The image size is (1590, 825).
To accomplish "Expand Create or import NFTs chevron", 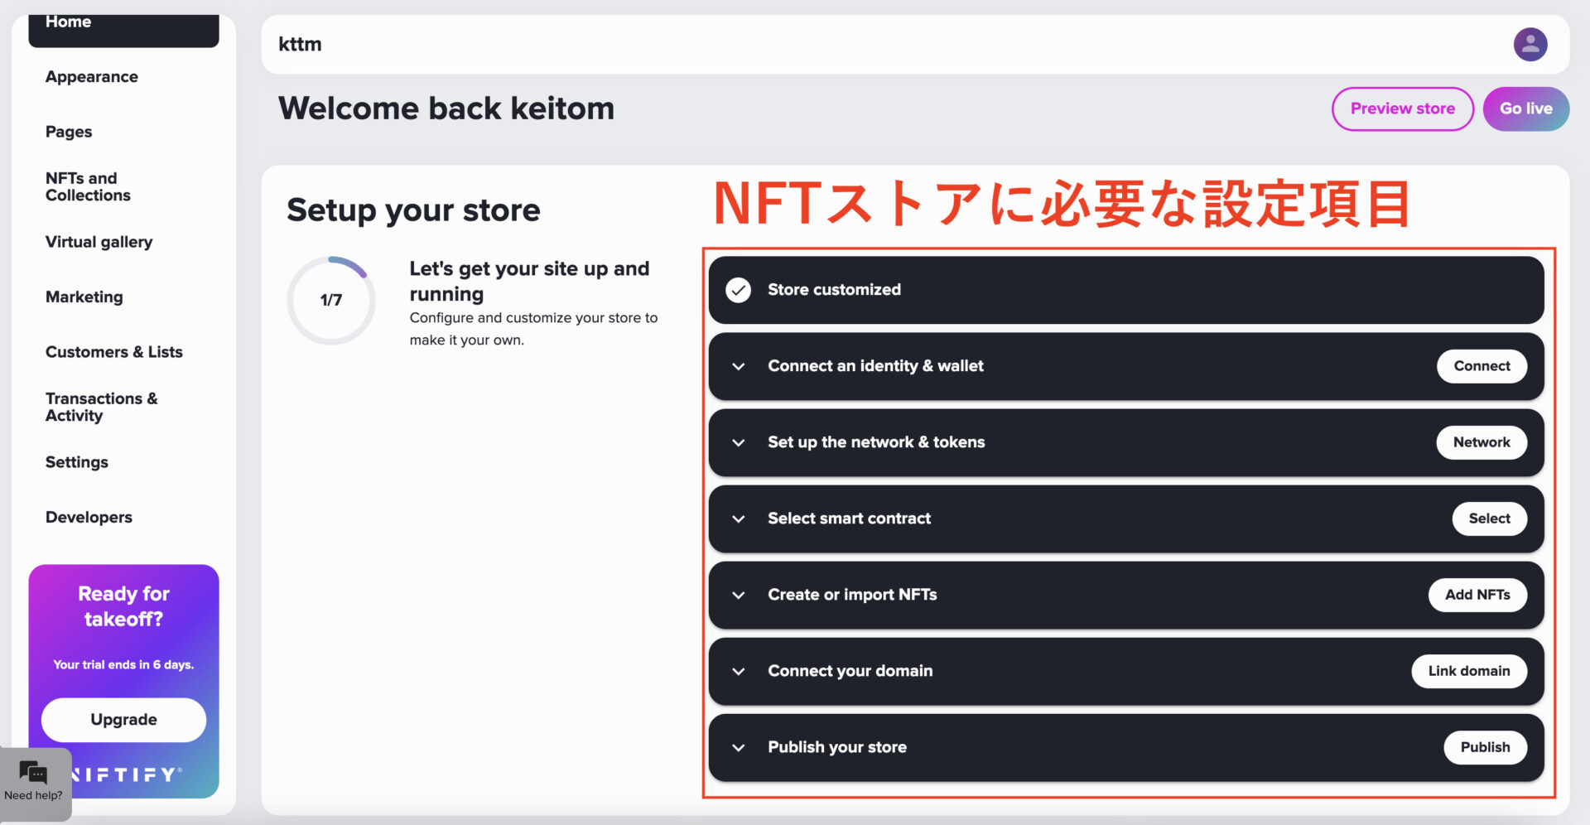I will coord(738,595).
